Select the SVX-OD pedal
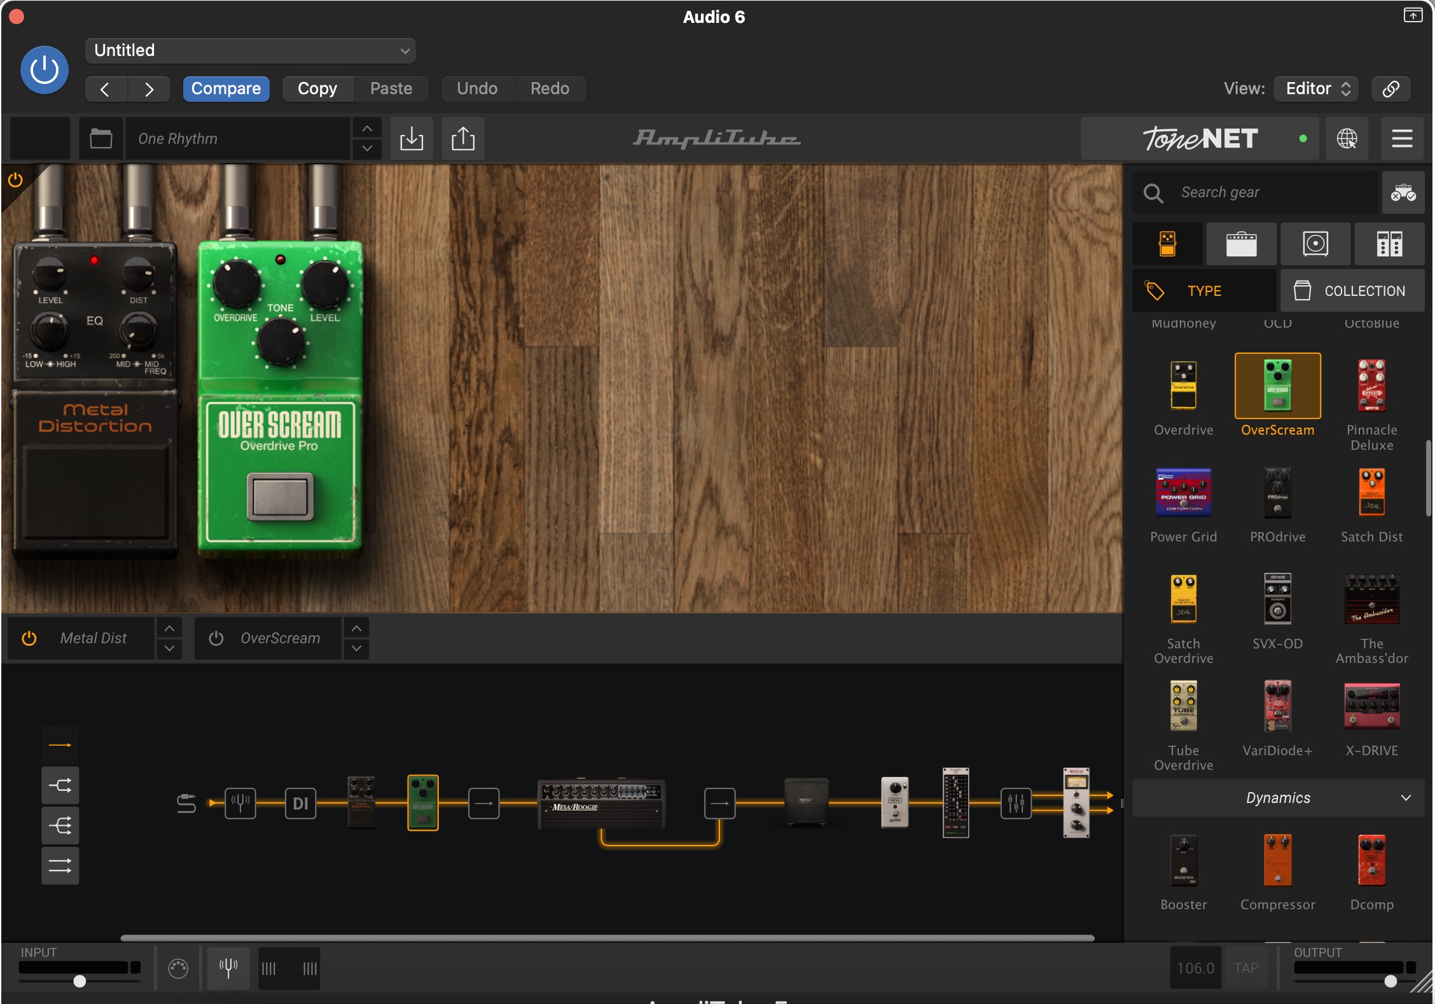The image size is (1435, 1004). pyautogui.click(x=1278, y=599)
